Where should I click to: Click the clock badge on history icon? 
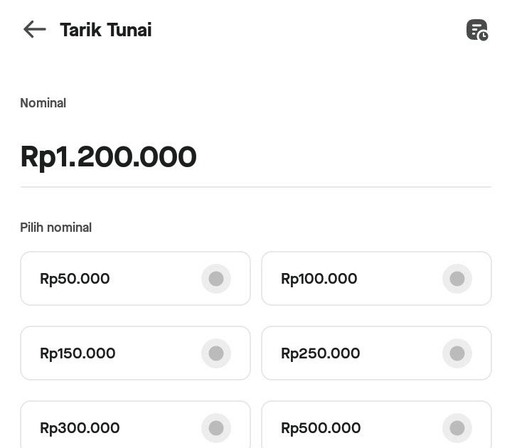484,36
